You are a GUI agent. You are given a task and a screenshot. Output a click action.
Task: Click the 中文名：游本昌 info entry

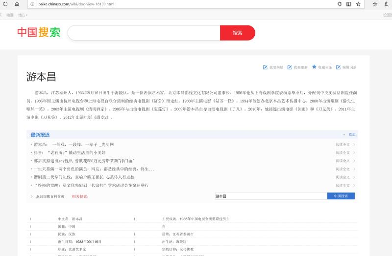(x=70, y=219)
